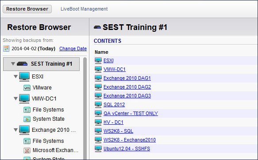
Task: Open the Exchange 2010 DAG2 link
Action: [x=127, y=87]
